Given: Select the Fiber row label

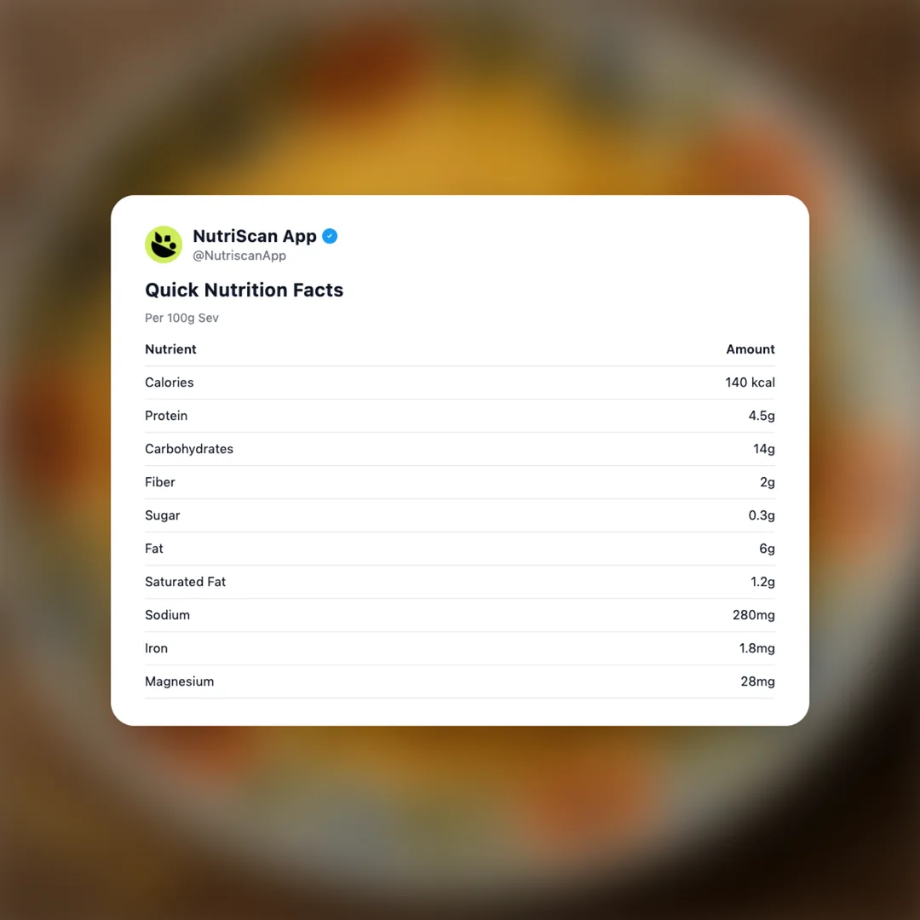Looking at the screenshot, I should (x=160, y=482).
